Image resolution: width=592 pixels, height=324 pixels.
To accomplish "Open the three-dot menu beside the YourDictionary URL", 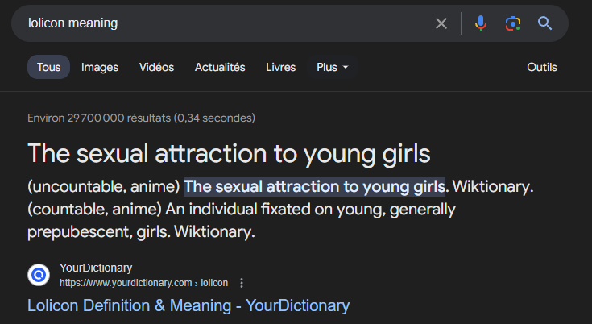I will 242,283.
